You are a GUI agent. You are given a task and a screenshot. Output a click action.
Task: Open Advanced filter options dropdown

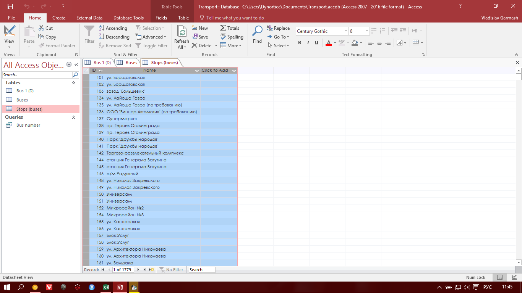pyautogui.click(x=151, y=37)
